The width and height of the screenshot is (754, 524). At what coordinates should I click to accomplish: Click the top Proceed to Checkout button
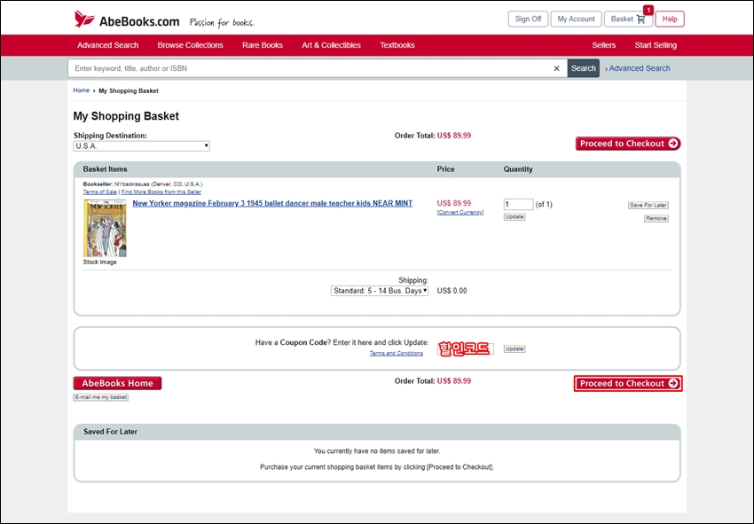click(628, 144)
